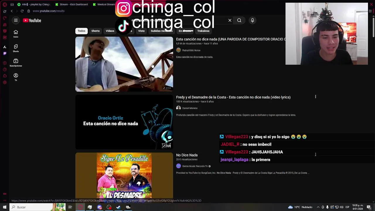Image resolution: width=375 pixels, height=211 pixels.
Task: View site info via the padlock icon
Action: [28, 11]
